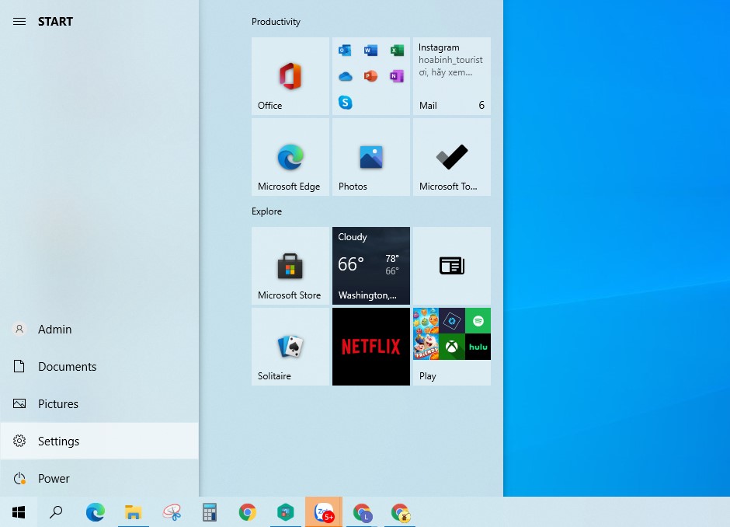The image size is (730, 527).
Task: Open Netflix from the Explore group
Action: pyautogui.click(x=370, y=346)
